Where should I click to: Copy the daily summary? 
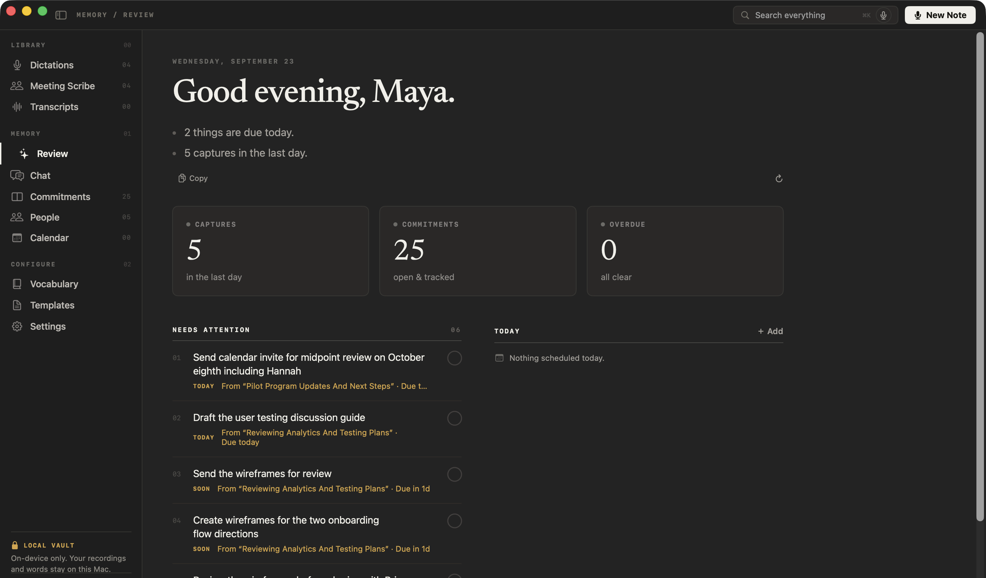pyautogui.click(x=193, y=178)
